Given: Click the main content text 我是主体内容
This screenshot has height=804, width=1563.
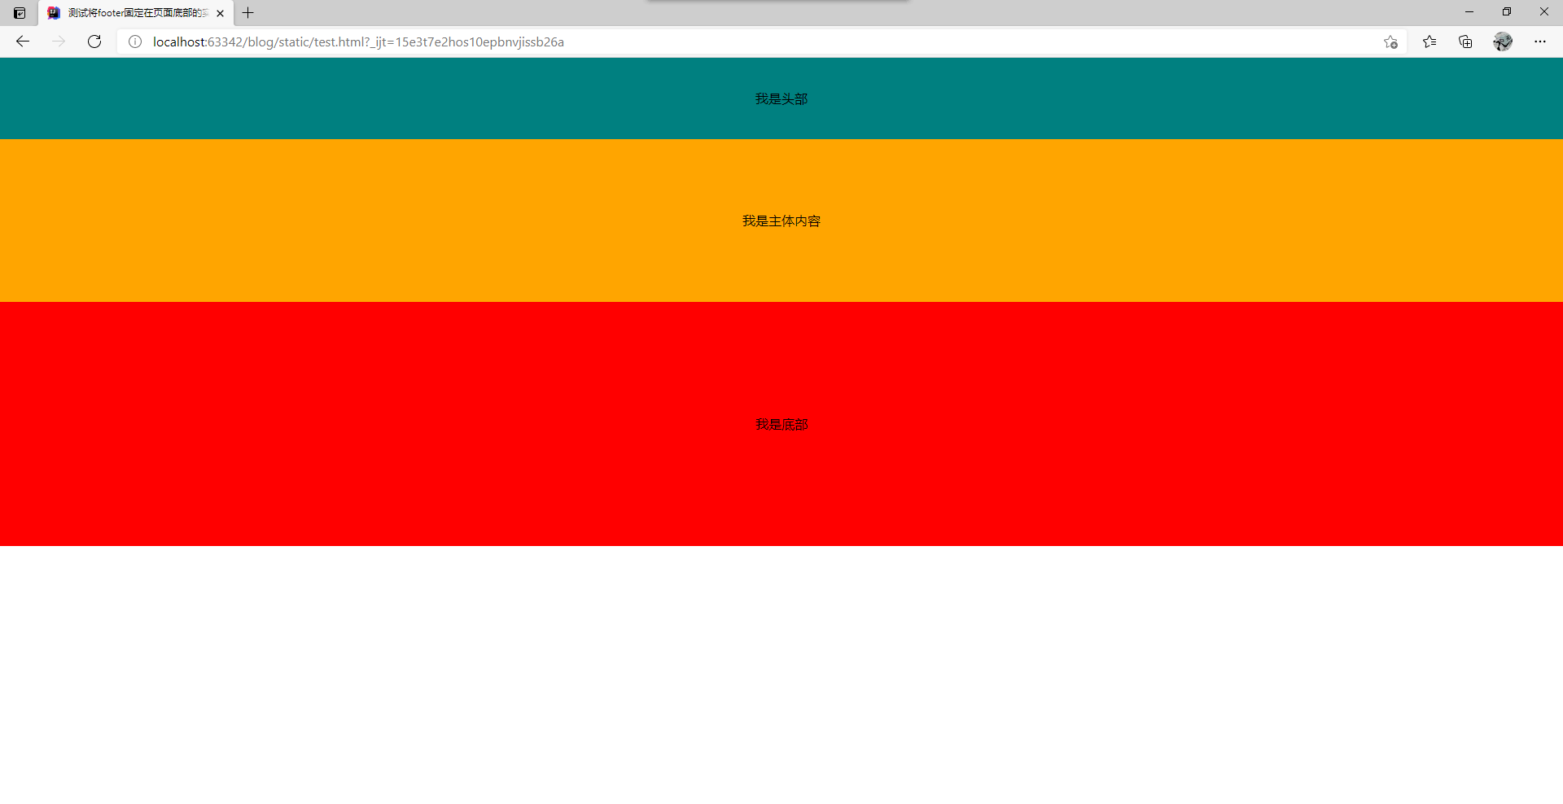Looking at the screenshot, I should (x=781, y=221).
